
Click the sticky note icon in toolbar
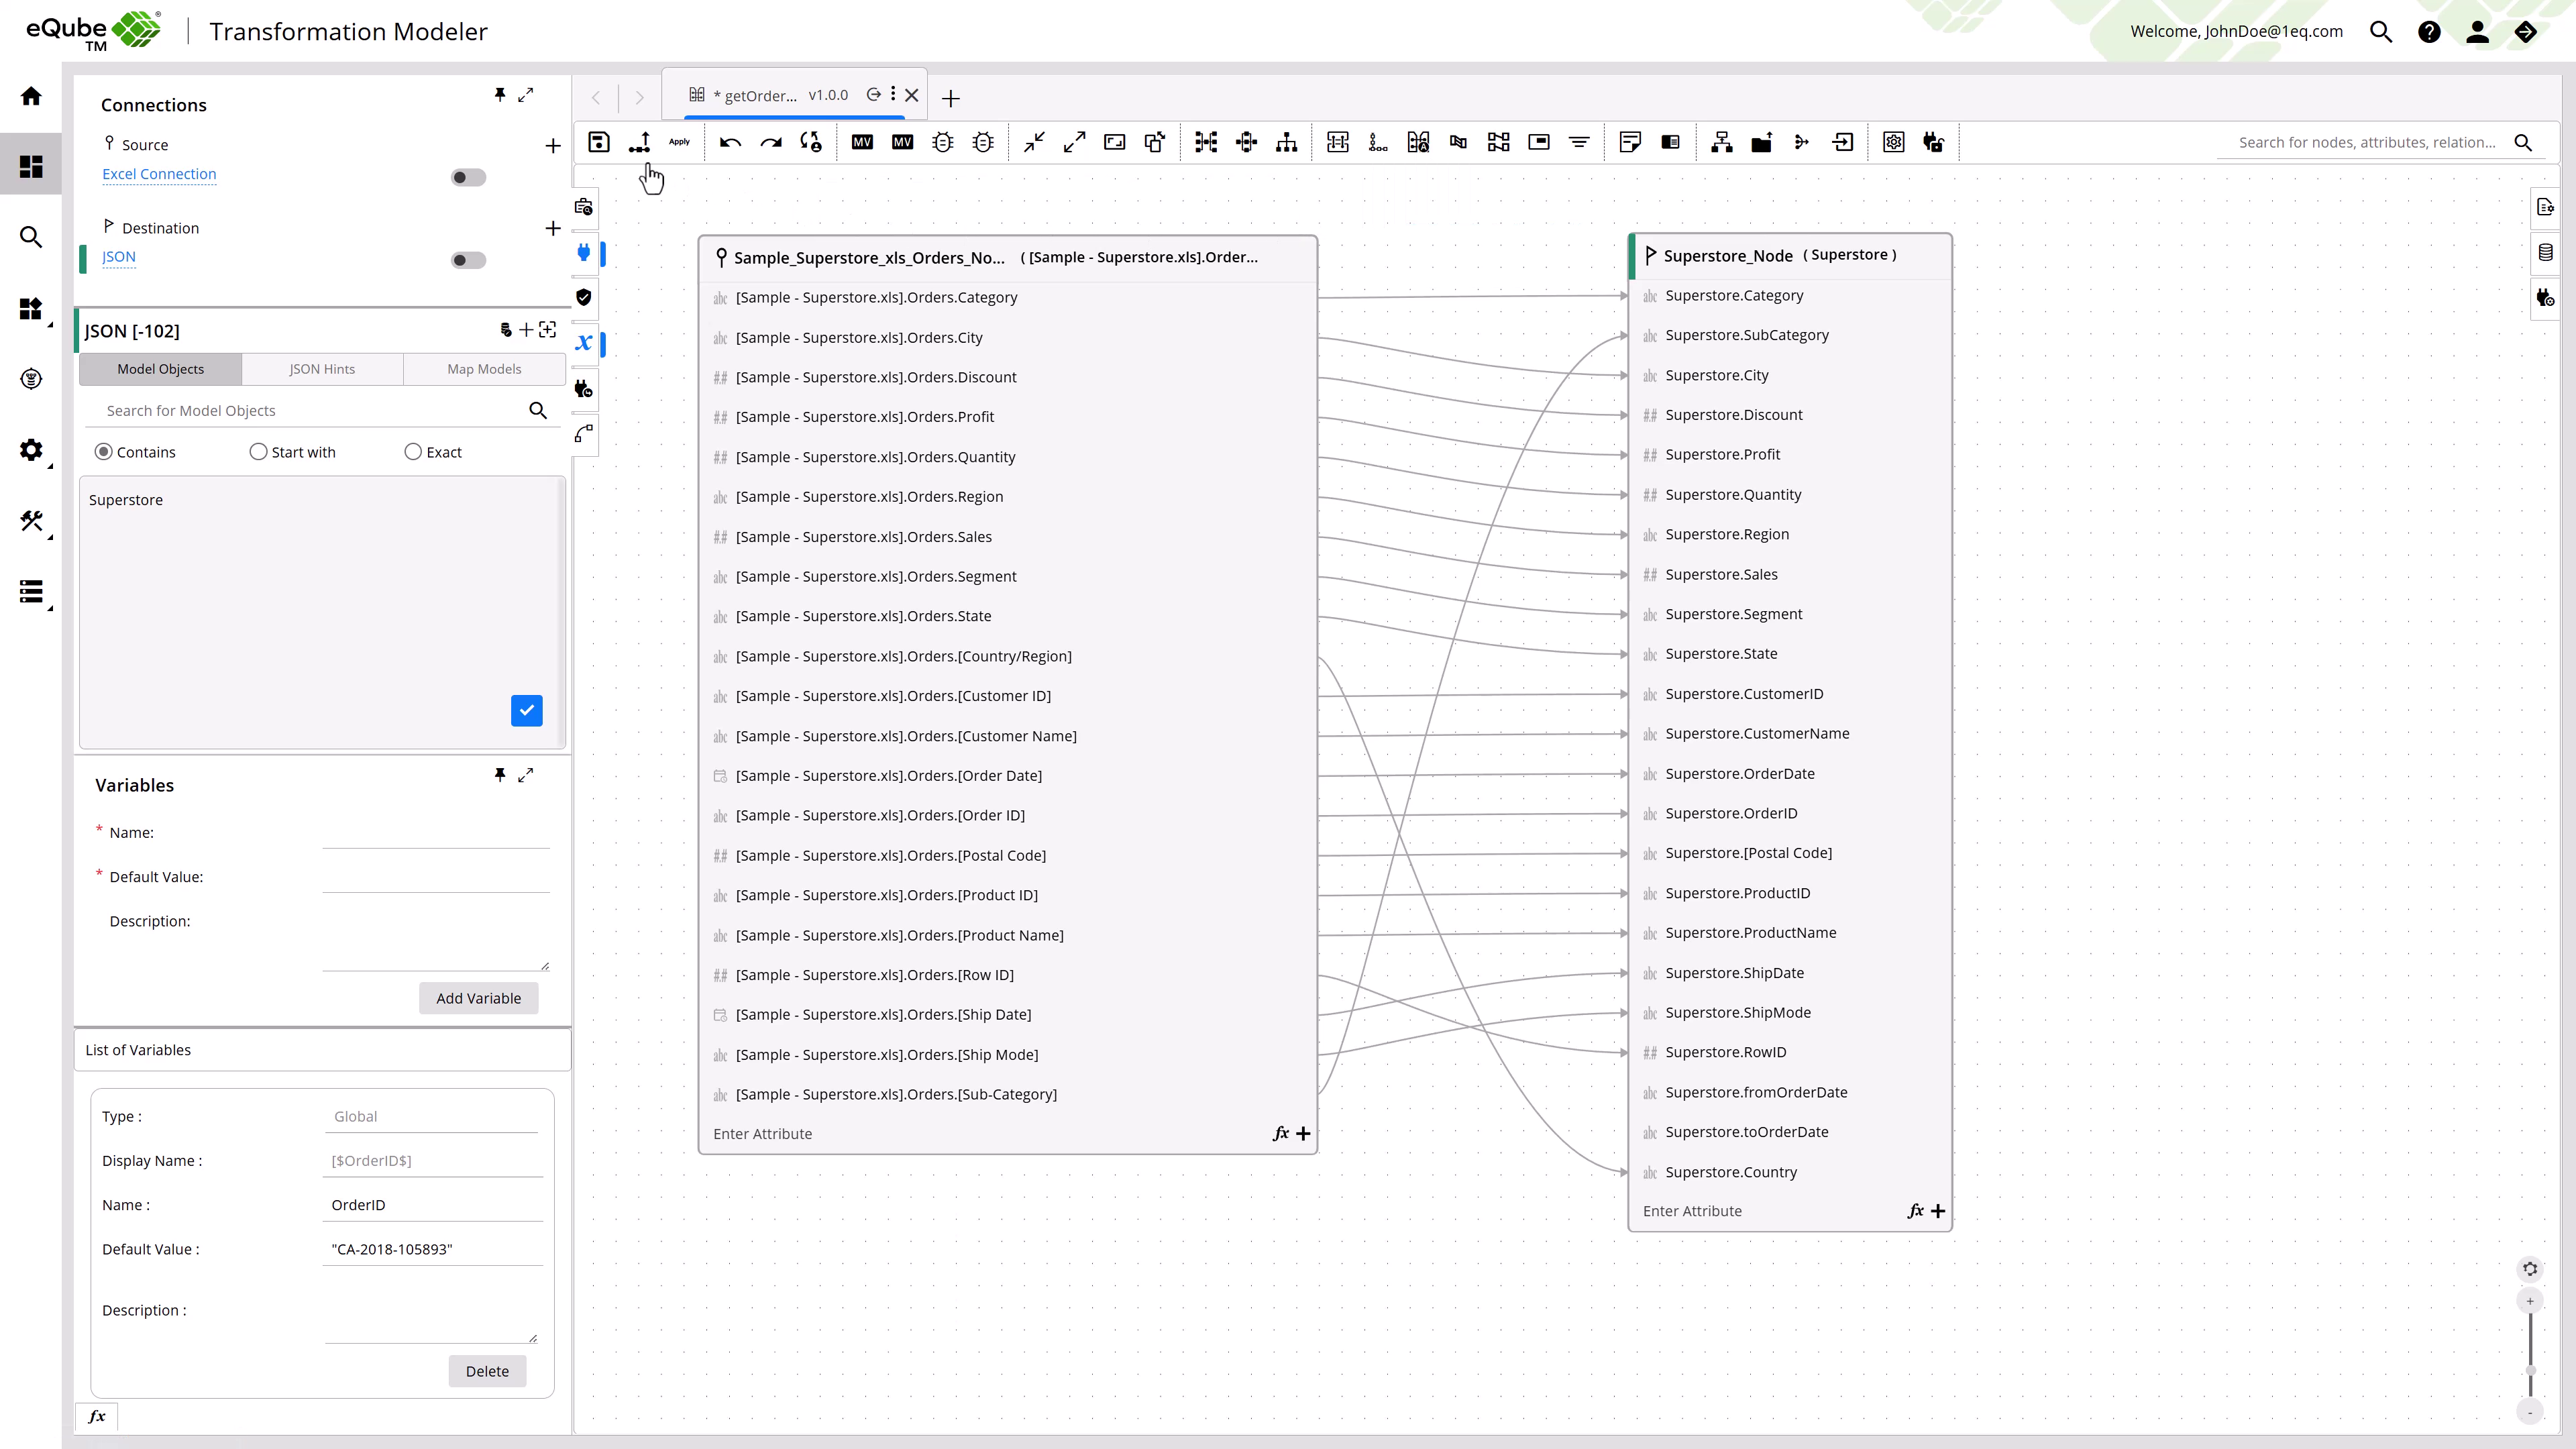pyautogui.click(x=1630, y=142)
